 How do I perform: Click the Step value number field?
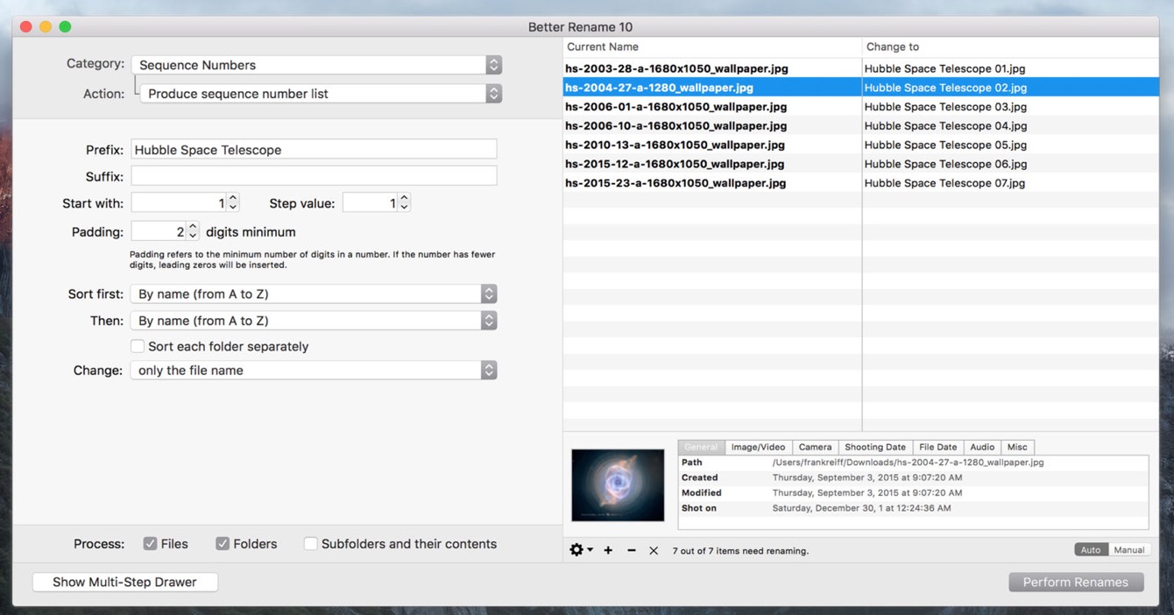point(370,202)
